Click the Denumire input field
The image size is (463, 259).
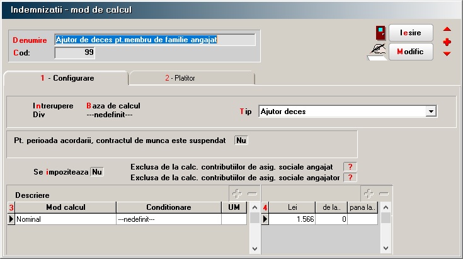click(x=155, y=40)
